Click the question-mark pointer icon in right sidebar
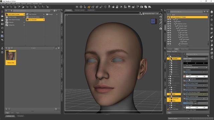The height and width of the screenshot is (120, 214). [x=212, y=16]
